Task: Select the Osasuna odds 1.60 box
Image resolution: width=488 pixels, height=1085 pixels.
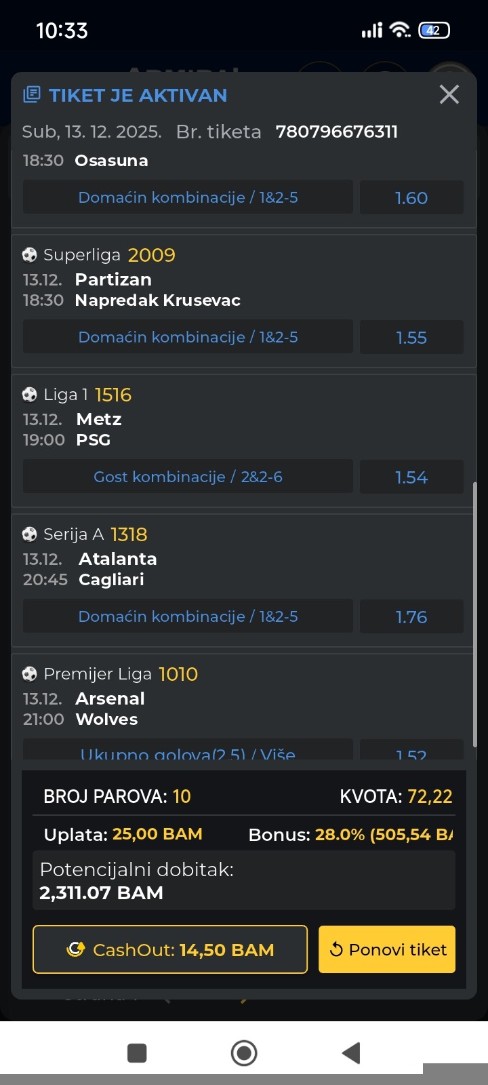Action: 411,198
